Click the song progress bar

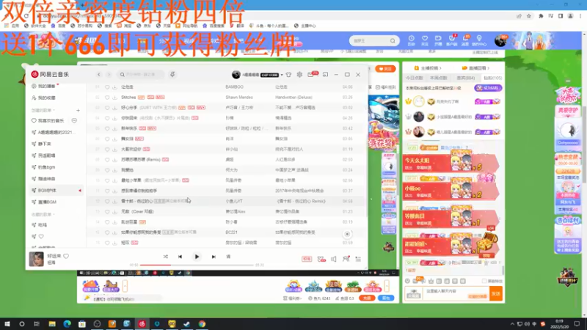(x=197, y=265)
